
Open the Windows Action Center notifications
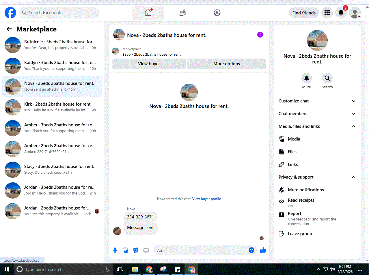[x=360, y=269]
